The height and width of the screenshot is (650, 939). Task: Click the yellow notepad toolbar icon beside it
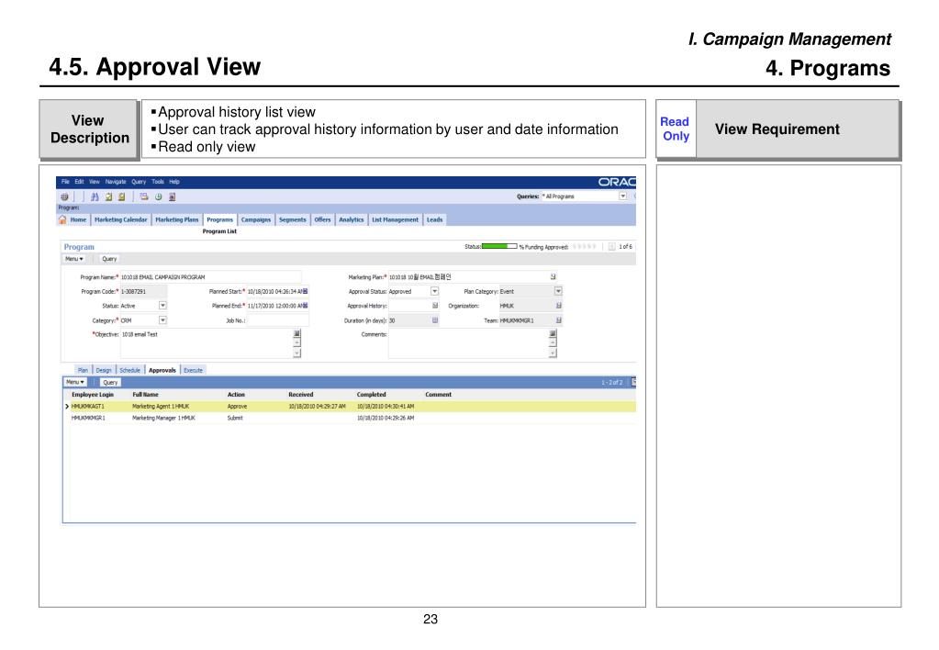pos(121,196)
